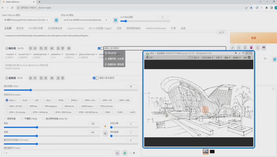Collapse the 反向词 section
Viewport: 277px width, 157px height.
pyautogui.click(x=7, y=78)
